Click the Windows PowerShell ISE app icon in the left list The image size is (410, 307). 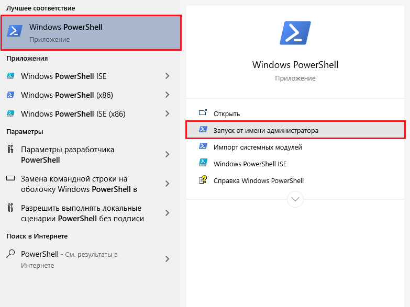tap(10, 76)
